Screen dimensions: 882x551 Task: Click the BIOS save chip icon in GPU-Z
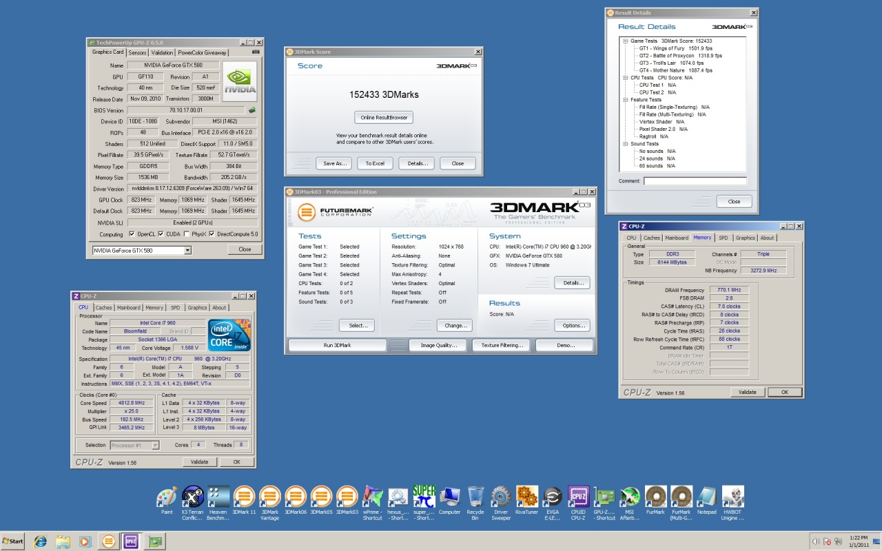click(x=252, y=110)
